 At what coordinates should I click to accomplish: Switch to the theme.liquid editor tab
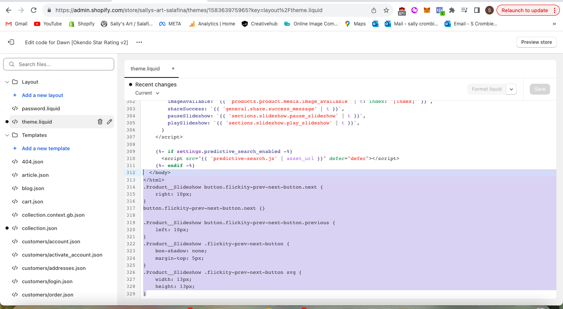pos(145,68)
